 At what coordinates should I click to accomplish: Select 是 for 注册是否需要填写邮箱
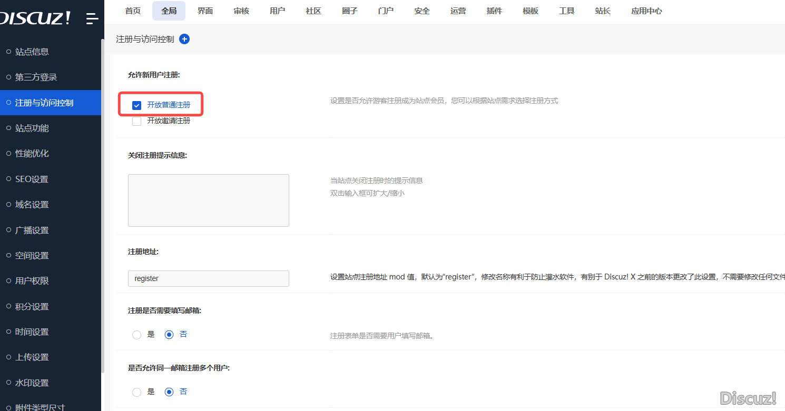pyautogui.click(x=137, y=335)
